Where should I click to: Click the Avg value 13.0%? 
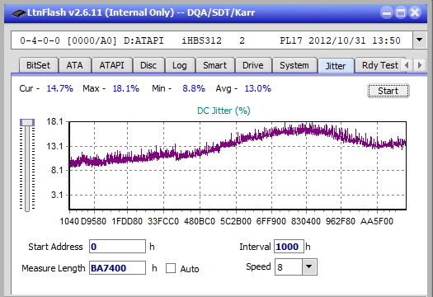coord(257,88)
